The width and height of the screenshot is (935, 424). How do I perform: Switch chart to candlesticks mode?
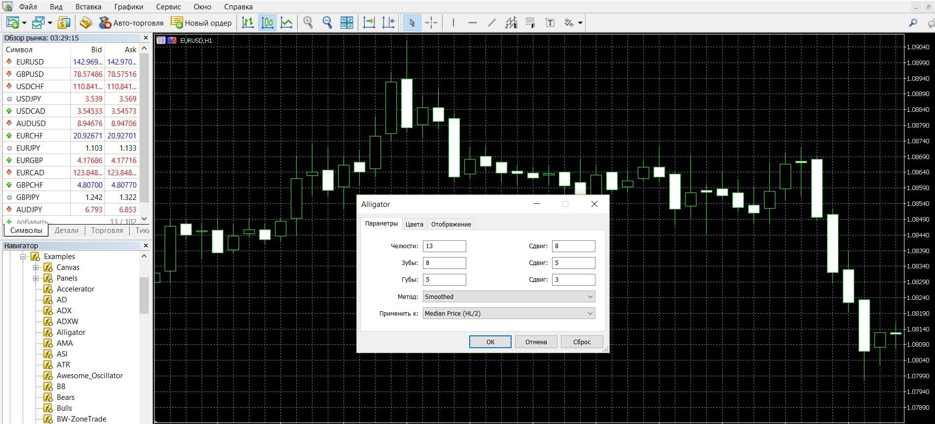(x=267, y=23)
